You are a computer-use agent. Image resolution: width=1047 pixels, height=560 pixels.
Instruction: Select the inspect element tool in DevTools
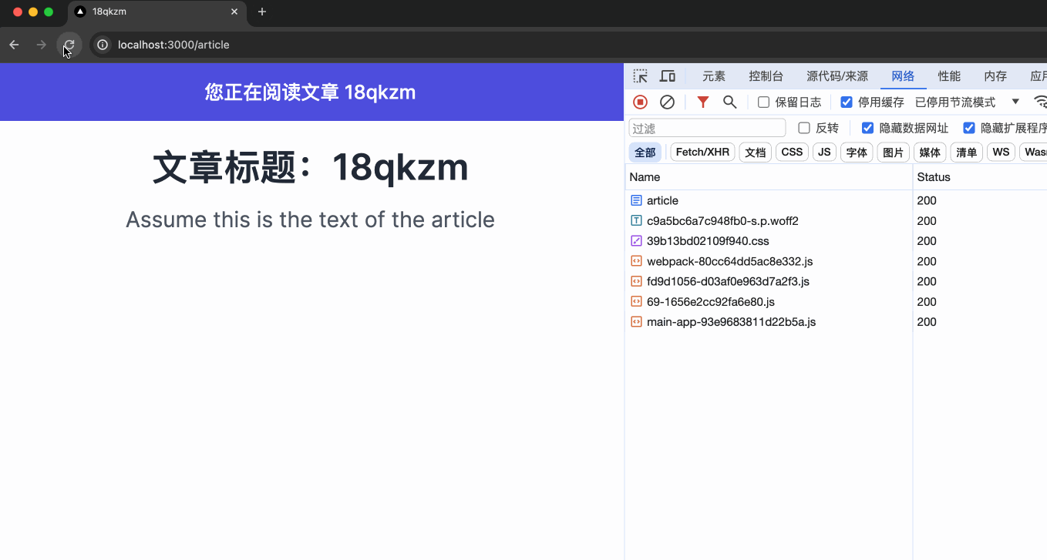640,75
